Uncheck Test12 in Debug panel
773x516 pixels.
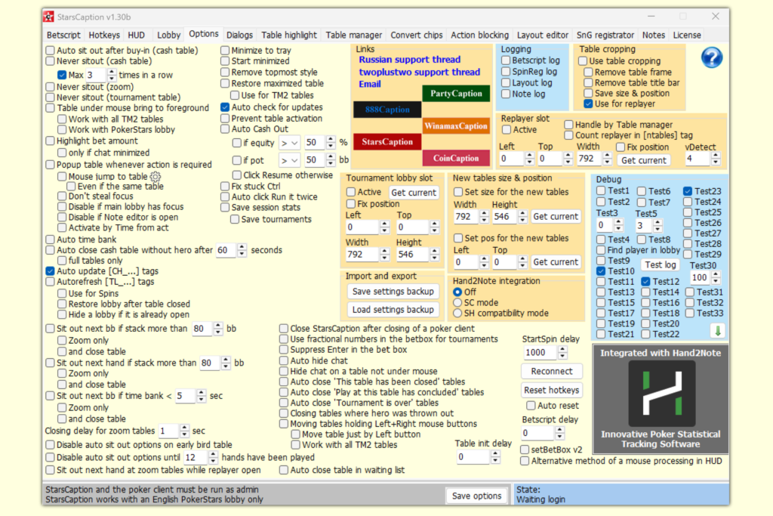(x=646, y=281)
